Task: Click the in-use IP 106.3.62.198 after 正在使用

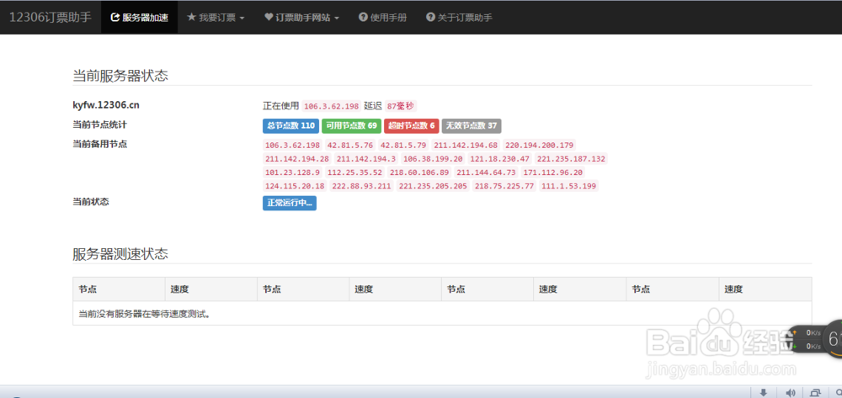Action: click(331, 106)
